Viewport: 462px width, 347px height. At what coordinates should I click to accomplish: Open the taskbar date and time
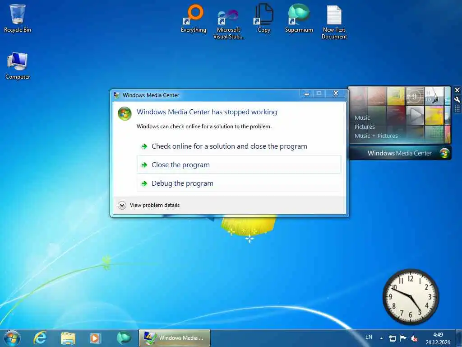(x=438, y=338)
